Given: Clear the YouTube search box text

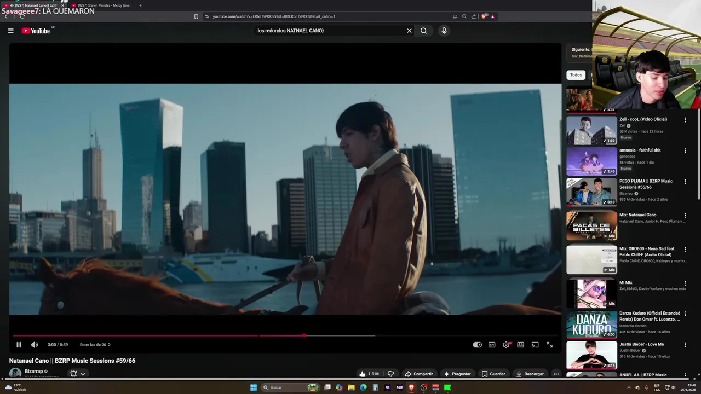Looking at the screenshot, I should [409, 31].
